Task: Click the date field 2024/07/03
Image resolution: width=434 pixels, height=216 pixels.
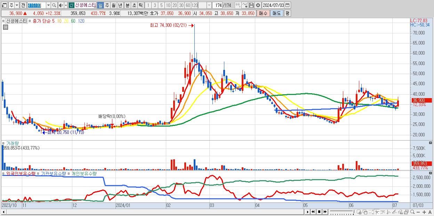Action: pyautogui.click(x=273, y=5)
